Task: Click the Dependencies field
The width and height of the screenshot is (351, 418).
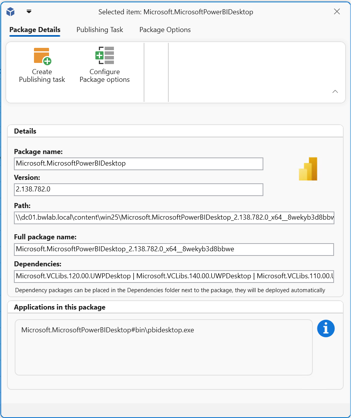Action: pyautogui.click(x=174, y=276)
